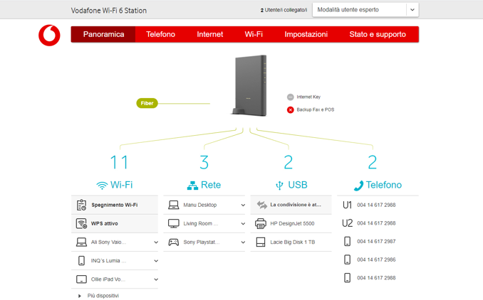Open WPS attivo setting
This screenshot has height=300, width=483.
[115, 223]
